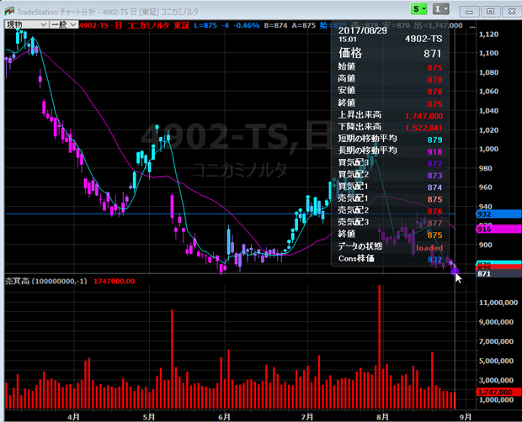Select the blue 932 price axis marker
This screenshot has width=522, height=422.
point(498,214)
